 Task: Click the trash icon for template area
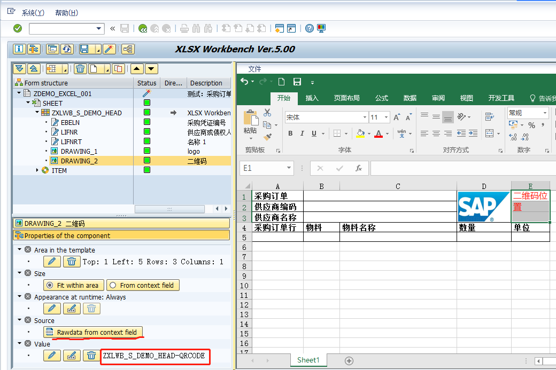[72, 262]
